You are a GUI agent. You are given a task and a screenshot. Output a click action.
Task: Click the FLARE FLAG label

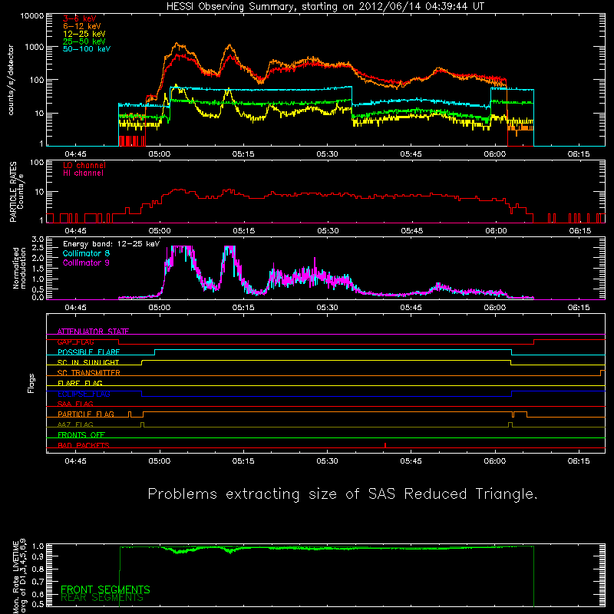point(80,383)
